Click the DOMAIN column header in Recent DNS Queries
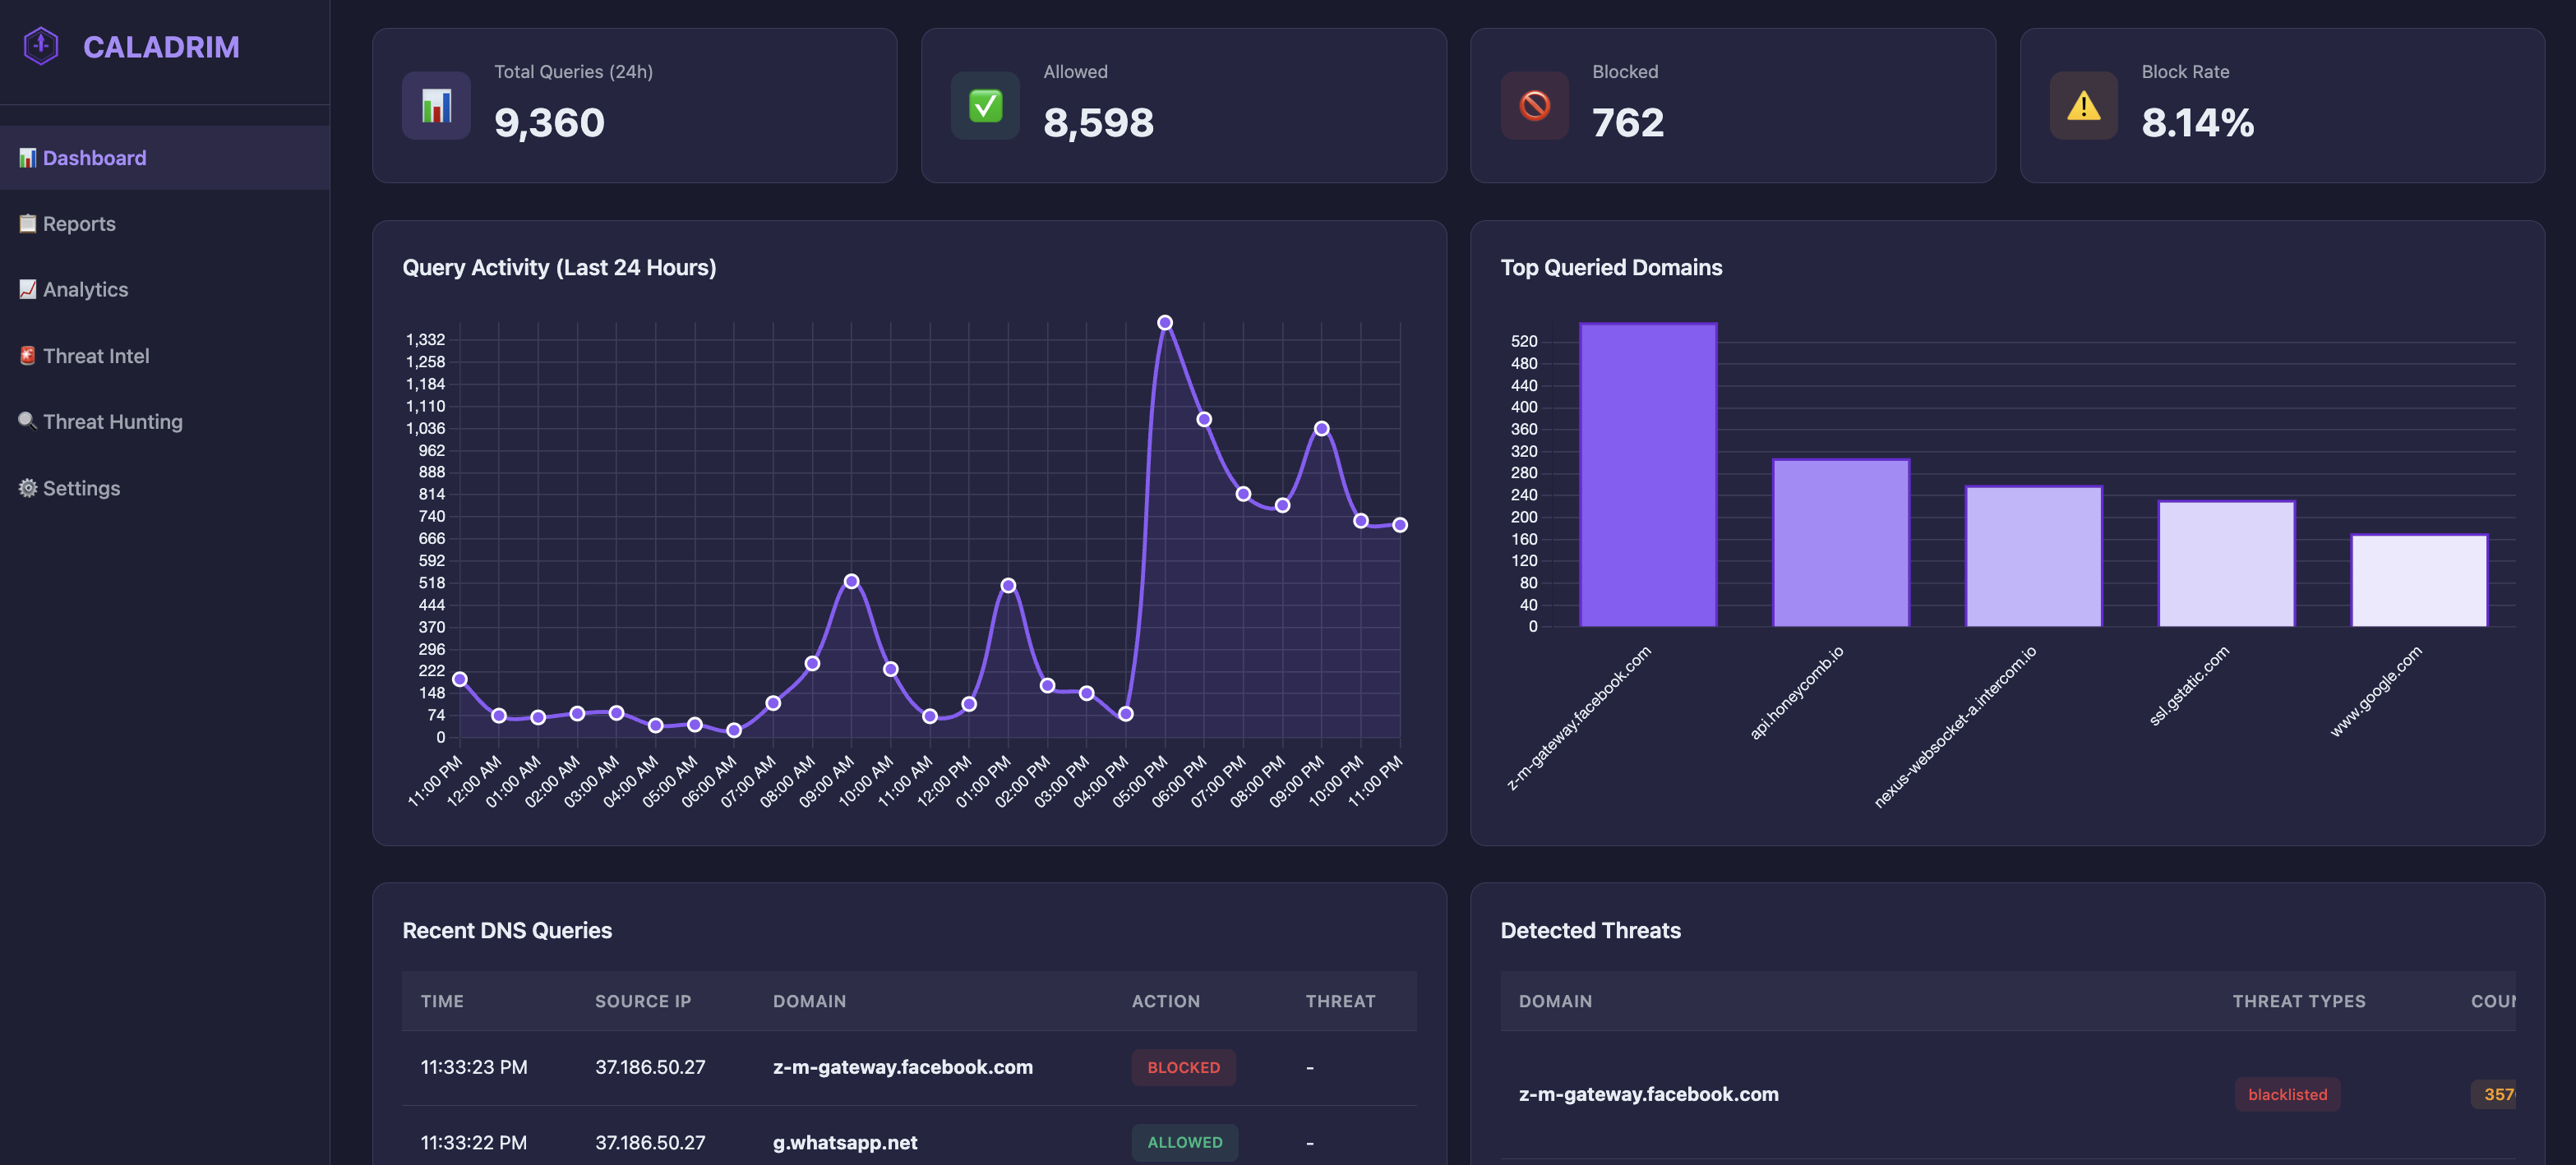This screenshot has height=1165, width=2576. click(x=810, y=1000)
